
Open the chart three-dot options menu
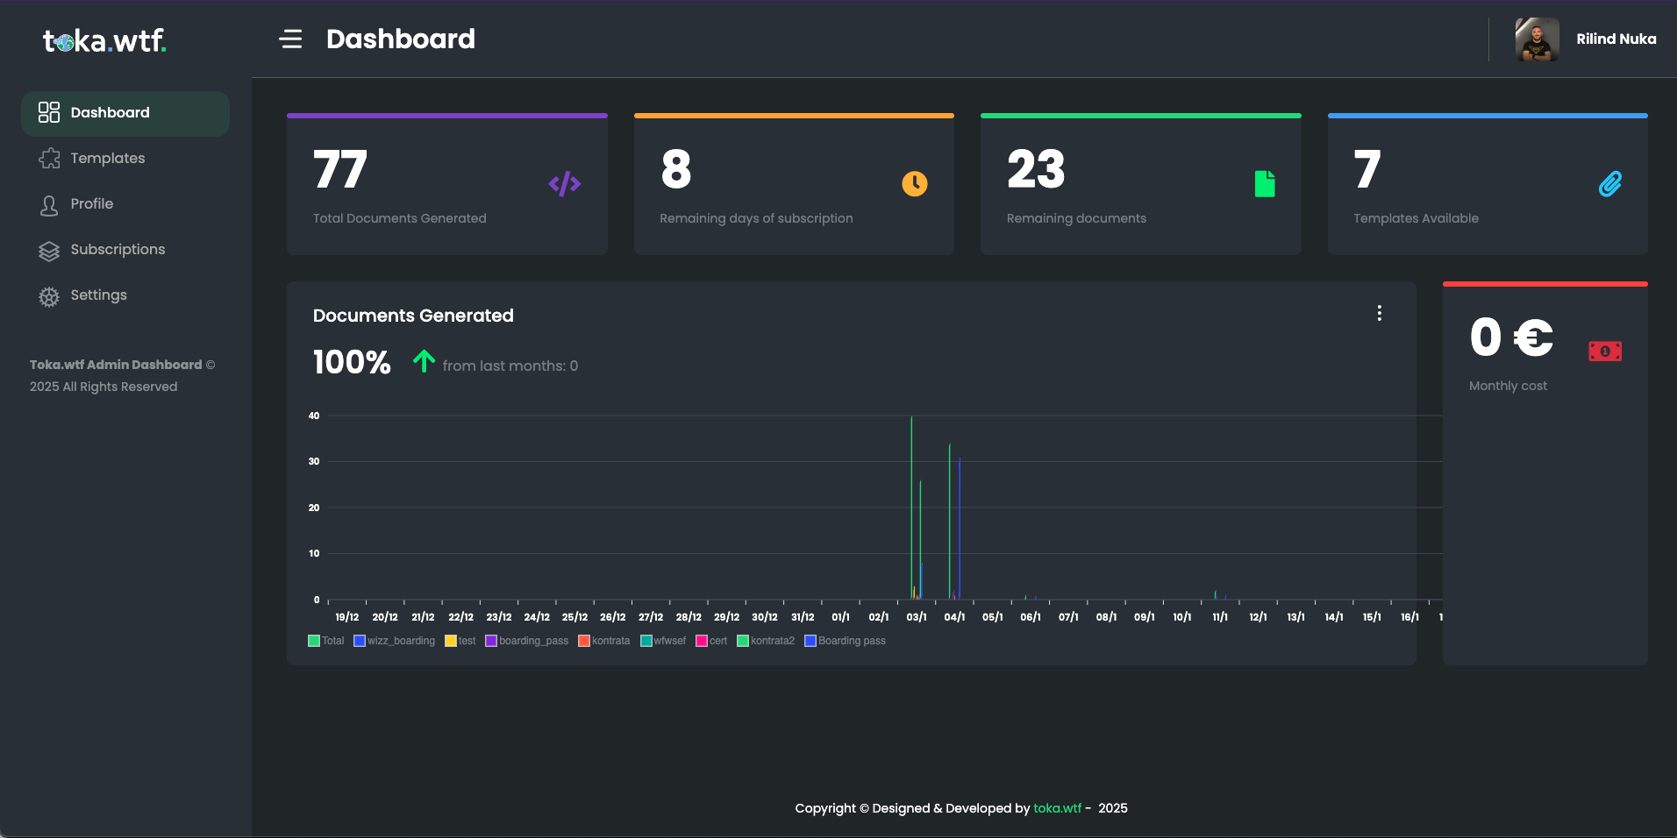(x=1380, y=313)
